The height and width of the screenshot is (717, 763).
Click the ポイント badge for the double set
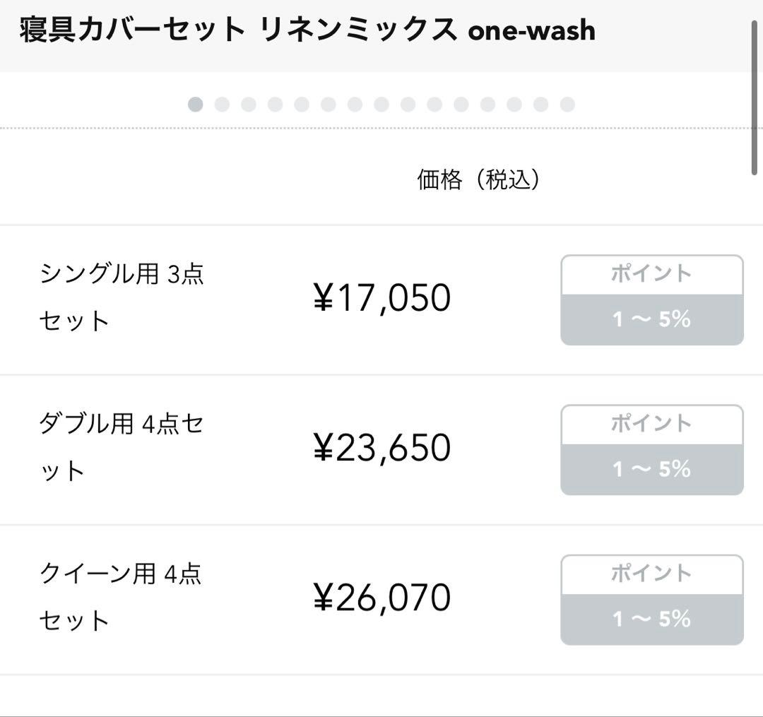point(651,423)
